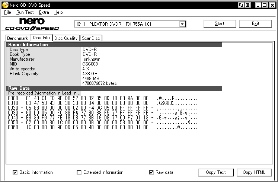Close the Nero CD-DVD Speed window

[272, 5]
